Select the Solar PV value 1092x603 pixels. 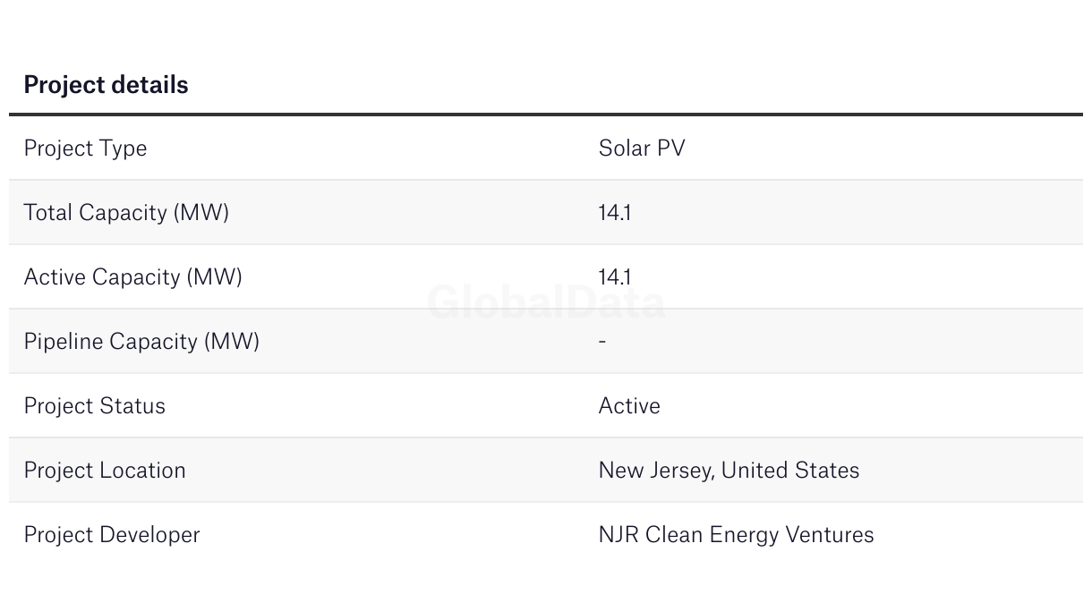(641, 149)
